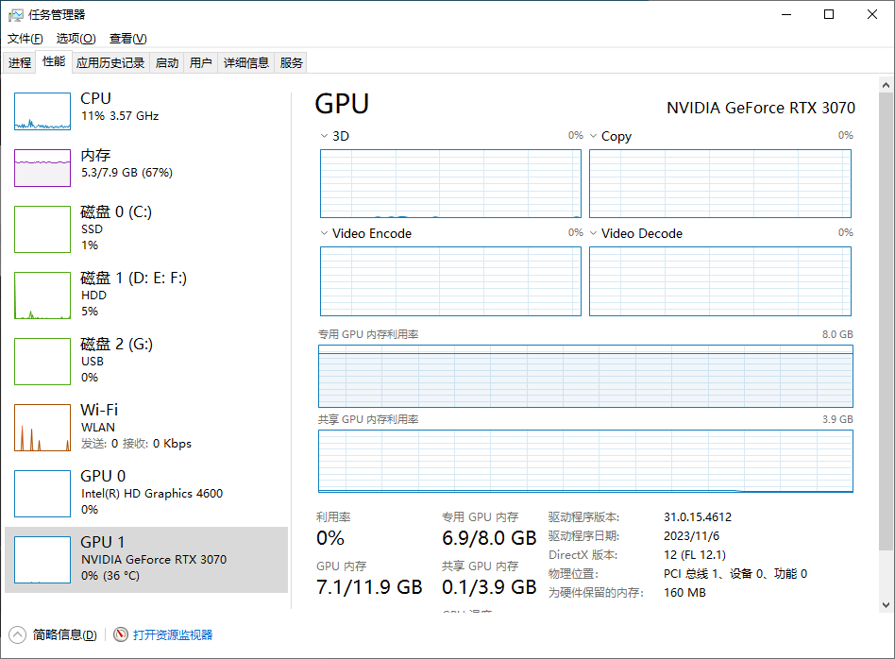Select the GPU 0 Intel thumbnail graph
Screen dimensions: 895x659
pos(42,494)
